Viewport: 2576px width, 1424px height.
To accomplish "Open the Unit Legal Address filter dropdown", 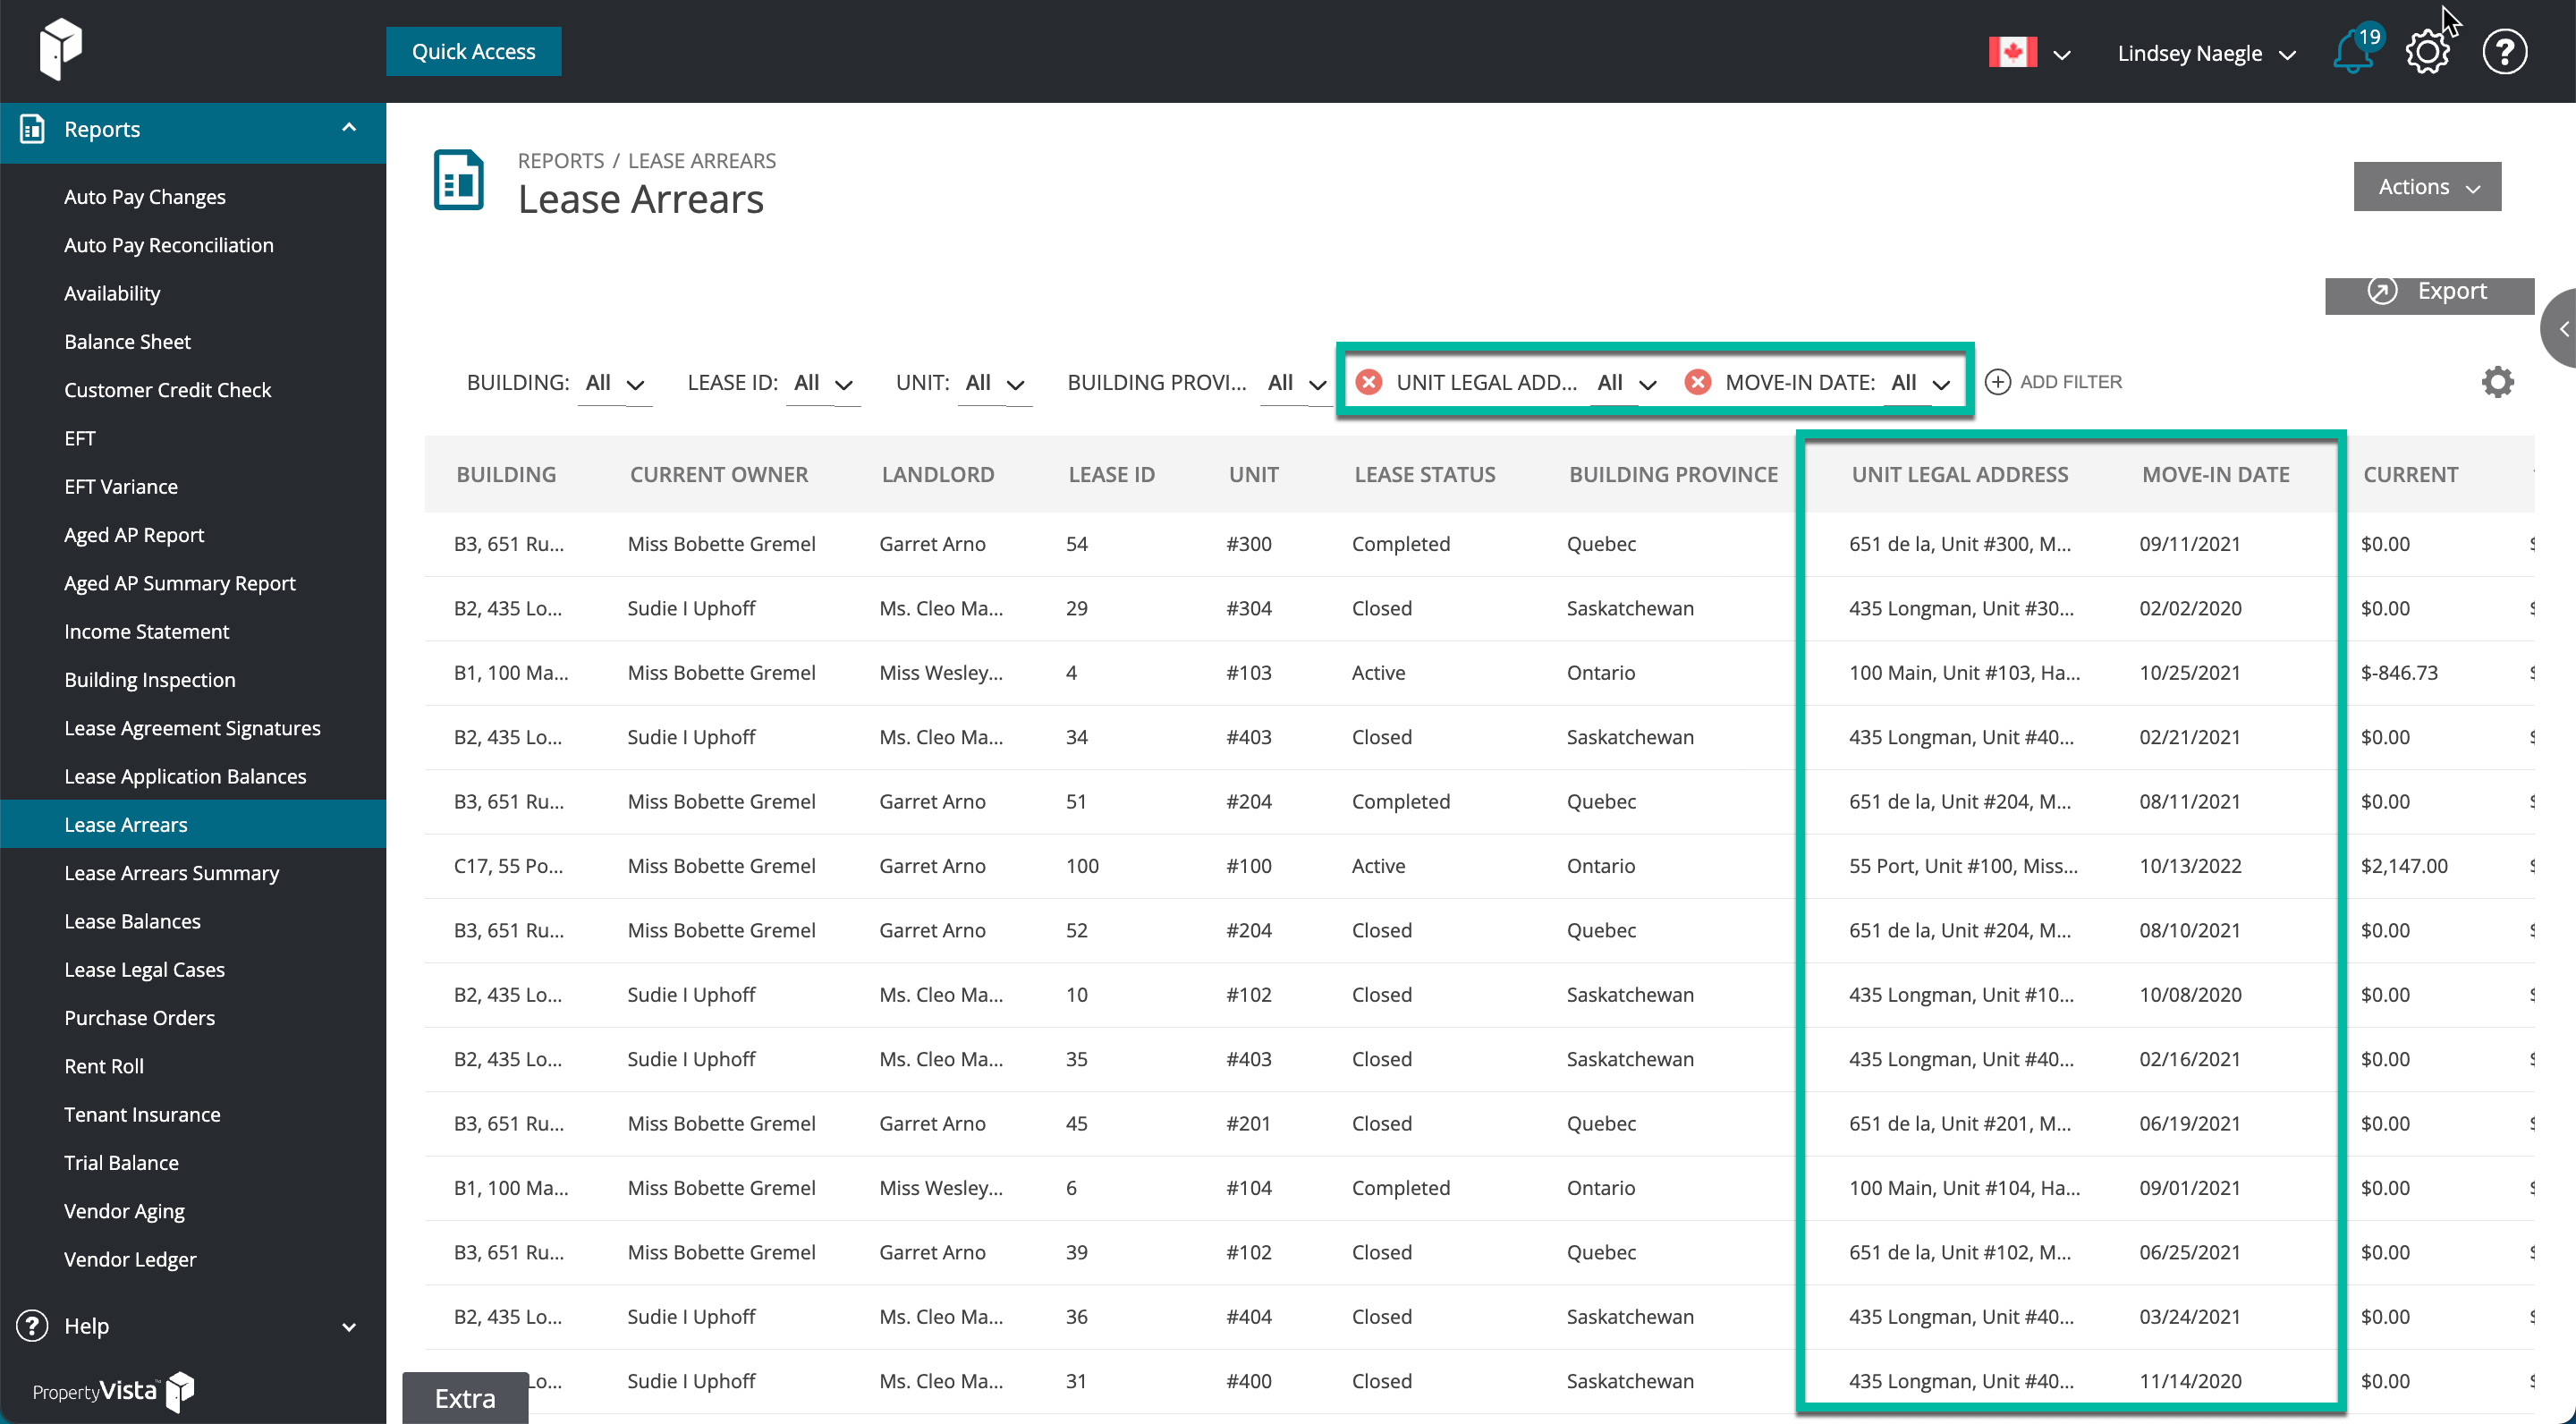I will [x=1627, y=383].
